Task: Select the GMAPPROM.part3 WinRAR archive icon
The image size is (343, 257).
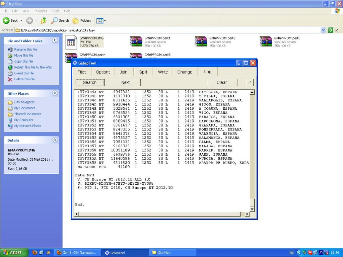Action: (266, 42)
